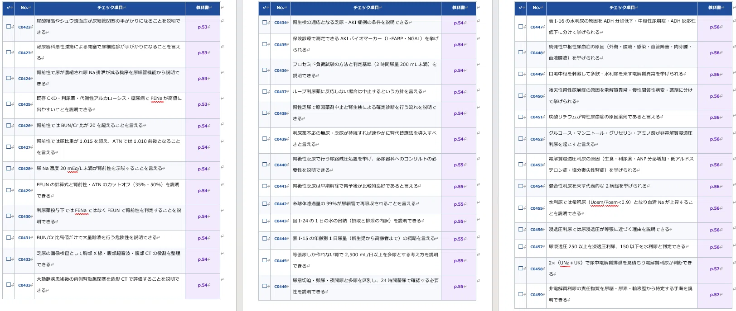Image resolution: width=736 pixels, height=311 pixels.
Task: Check the box beside C0437
Action: [x=264, y=91]
